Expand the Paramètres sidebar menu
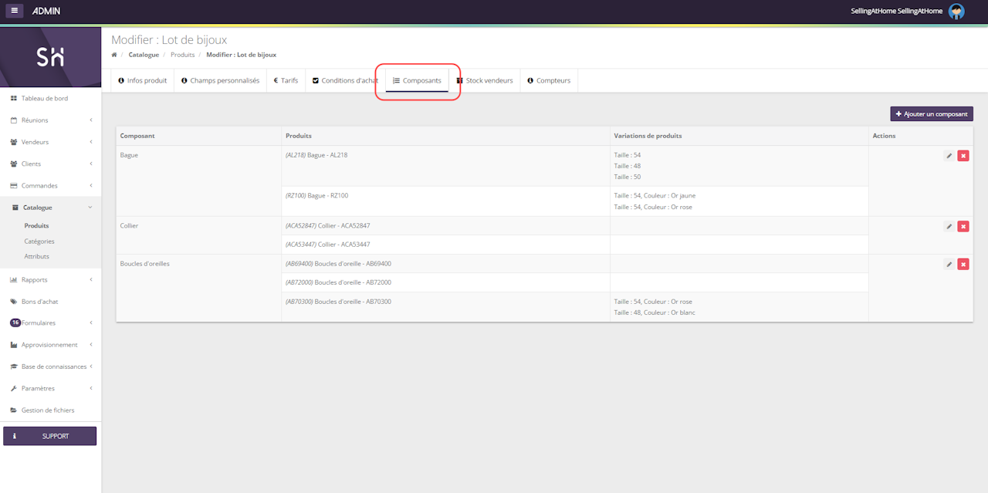Screen dimensions: 988x493 pyautogui.click(x=50, y=388)
